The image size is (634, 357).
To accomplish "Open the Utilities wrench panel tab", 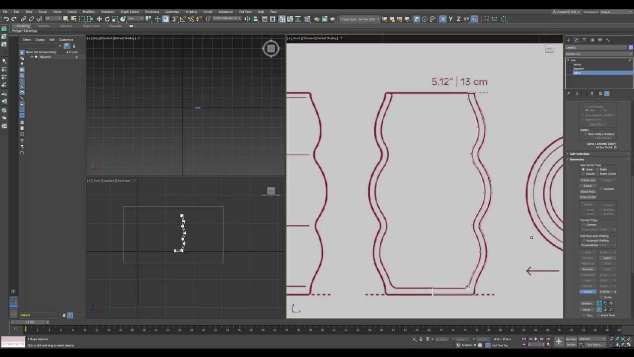I will (x=608, y=40).
